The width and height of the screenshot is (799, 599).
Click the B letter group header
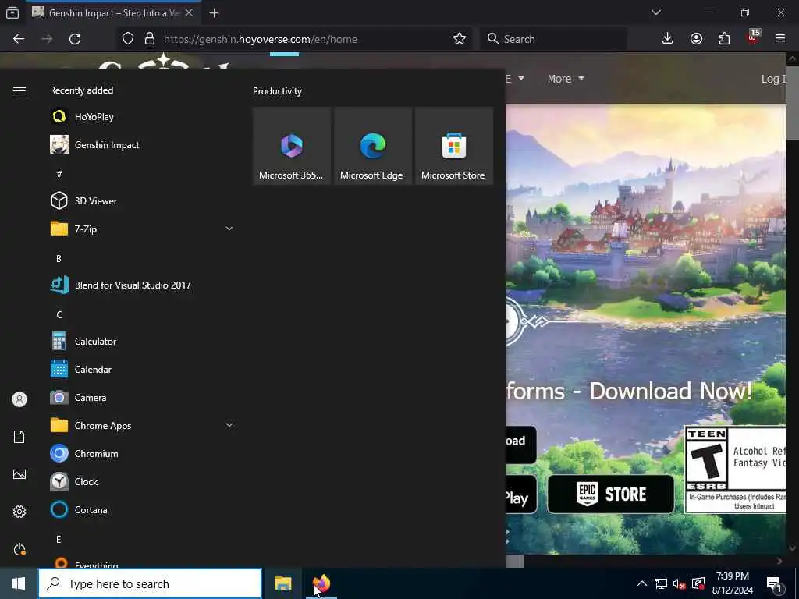59,258
